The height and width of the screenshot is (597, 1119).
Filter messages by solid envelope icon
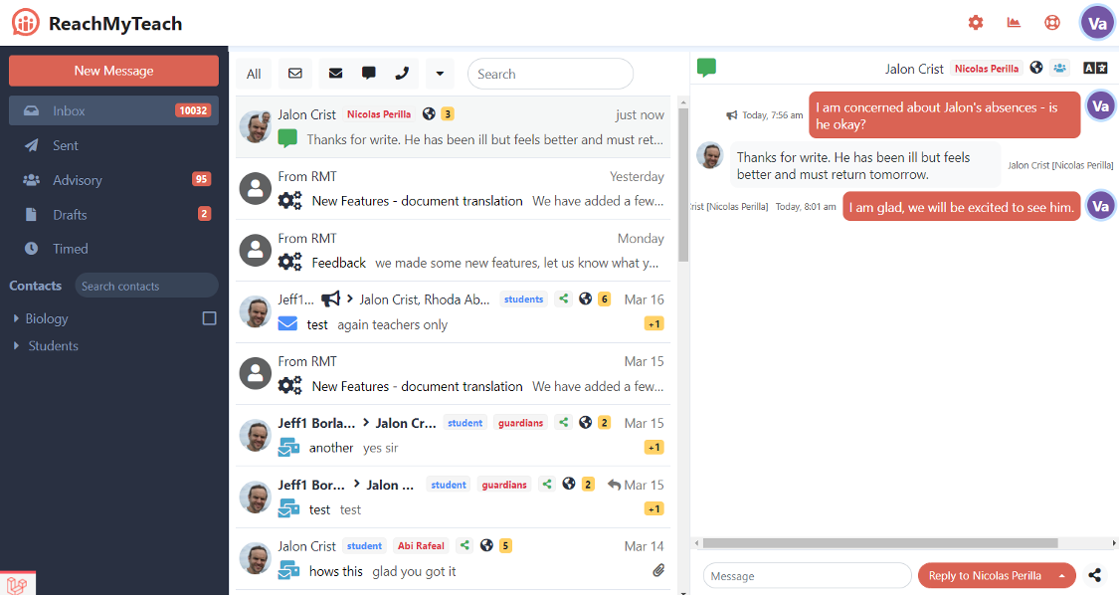(x=335, y=74)
